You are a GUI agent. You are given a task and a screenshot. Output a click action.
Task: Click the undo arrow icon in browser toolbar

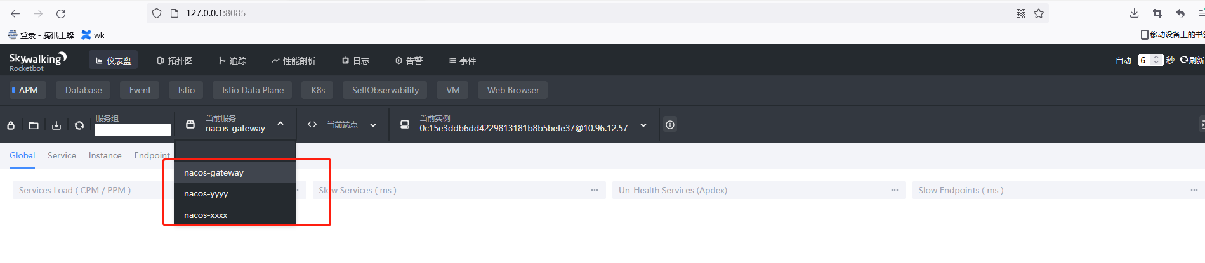pyautogui.click(x=1180, y=13)
